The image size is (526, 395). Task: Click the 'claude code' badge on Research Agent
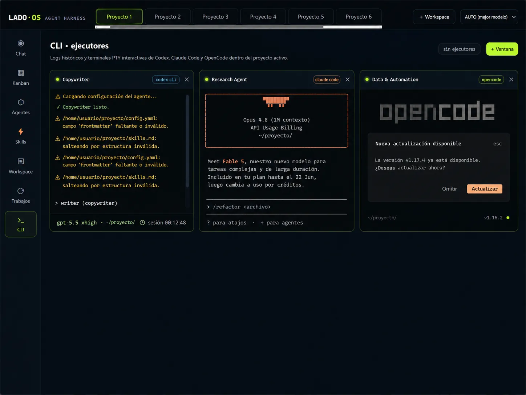[x=327, y=80]
